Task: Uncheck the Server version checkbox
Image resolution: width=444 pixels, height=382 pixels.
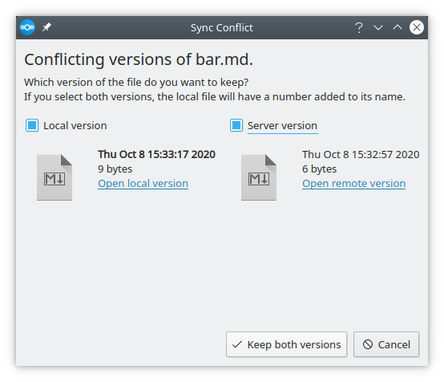Action: pyautogui.click(x=236, y=125)
